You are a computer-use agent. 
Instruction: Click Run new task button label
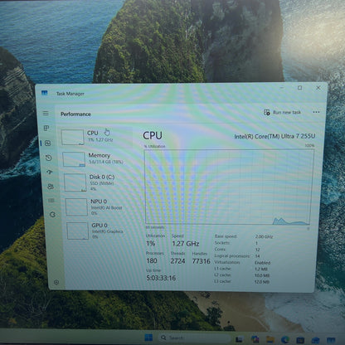[x=287, y=112]
